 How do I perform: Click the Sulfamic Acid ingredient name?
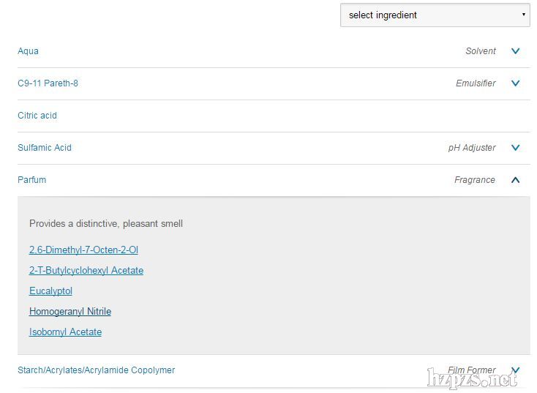tap(45, 148)
